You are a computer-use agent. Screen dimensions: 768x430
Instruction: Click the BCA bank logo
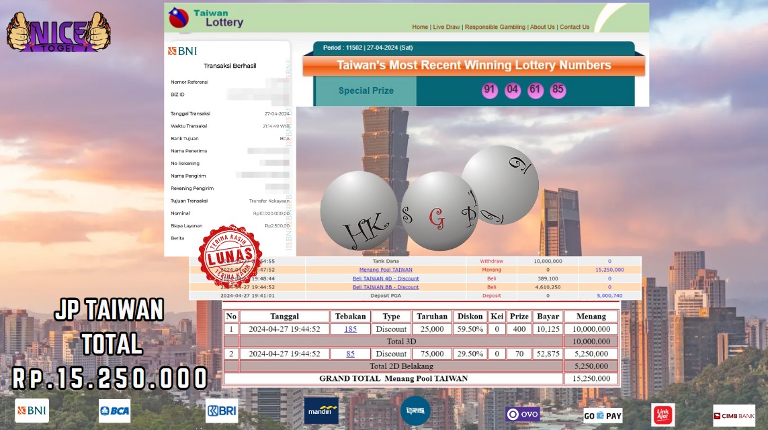114,411
